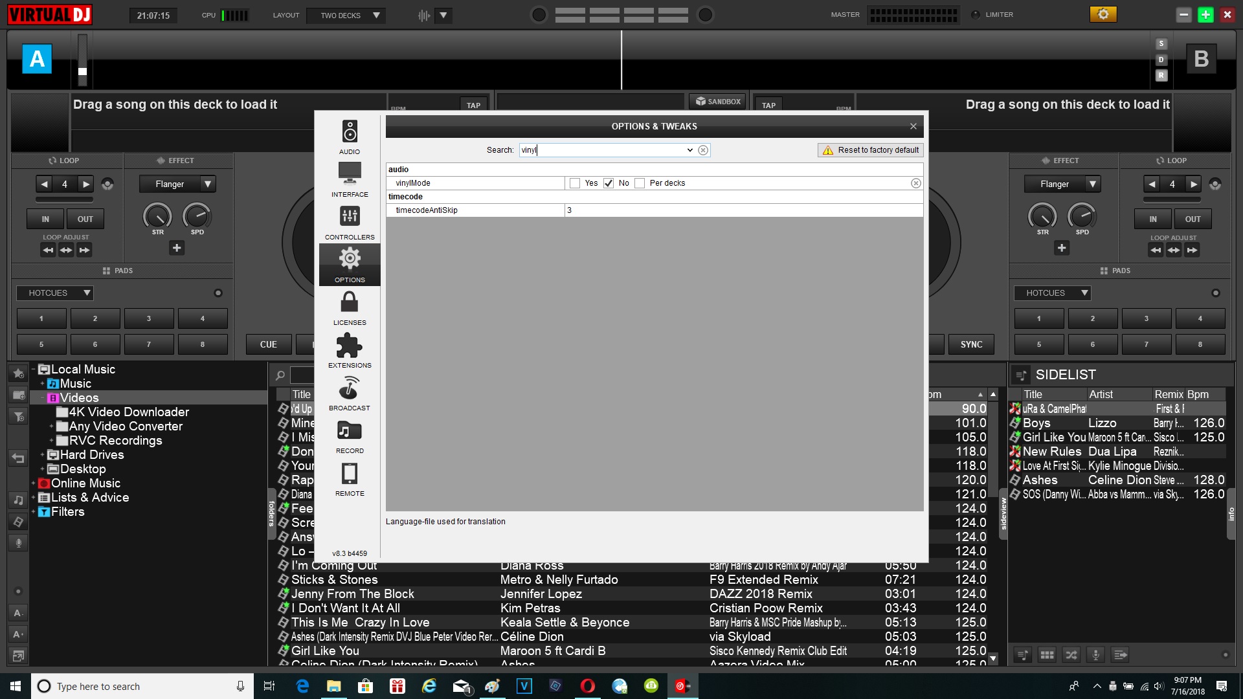Select the Filters tree item
Screen dimensions: 1243x699
(67, 512)
